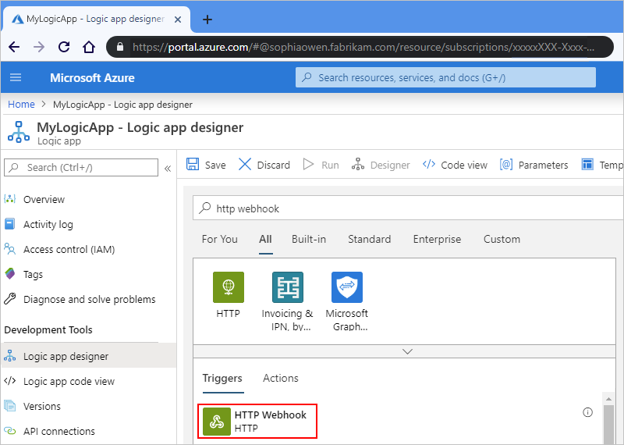
Task: Select Invoicing & IPN connector icon
Action: (288, 287)
